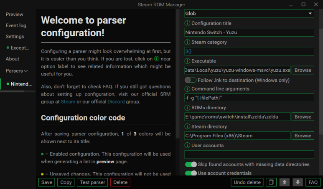Click info icon beside Configuration title
The height and width of the screenshot is (189, 323).
click(x=187, y=23)
